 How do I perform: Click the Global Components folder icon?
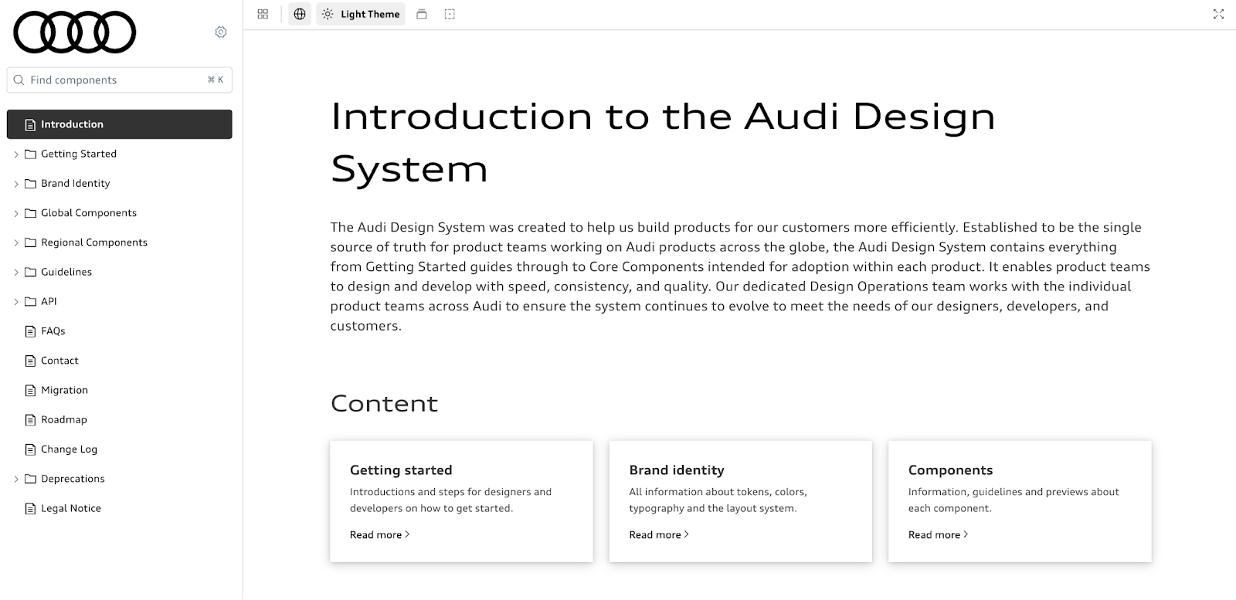tap(31, 213)
